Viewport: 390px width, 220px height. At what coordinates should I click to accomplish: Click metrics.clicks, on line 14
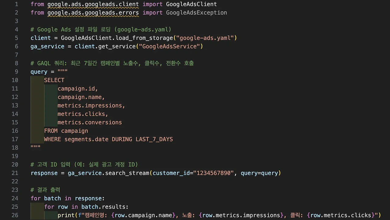(x=83, y=114)
